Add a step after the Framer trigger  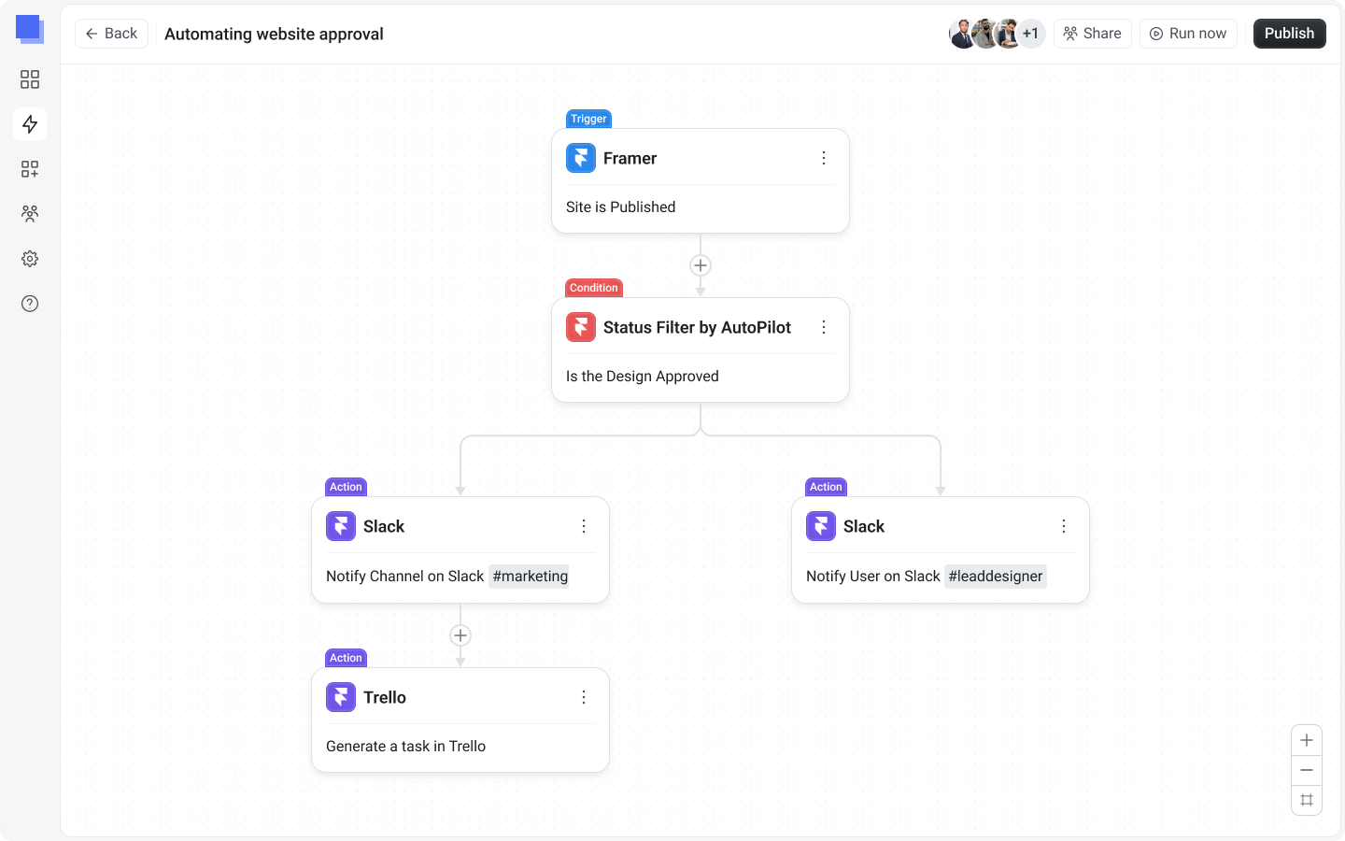click(701, 264)
